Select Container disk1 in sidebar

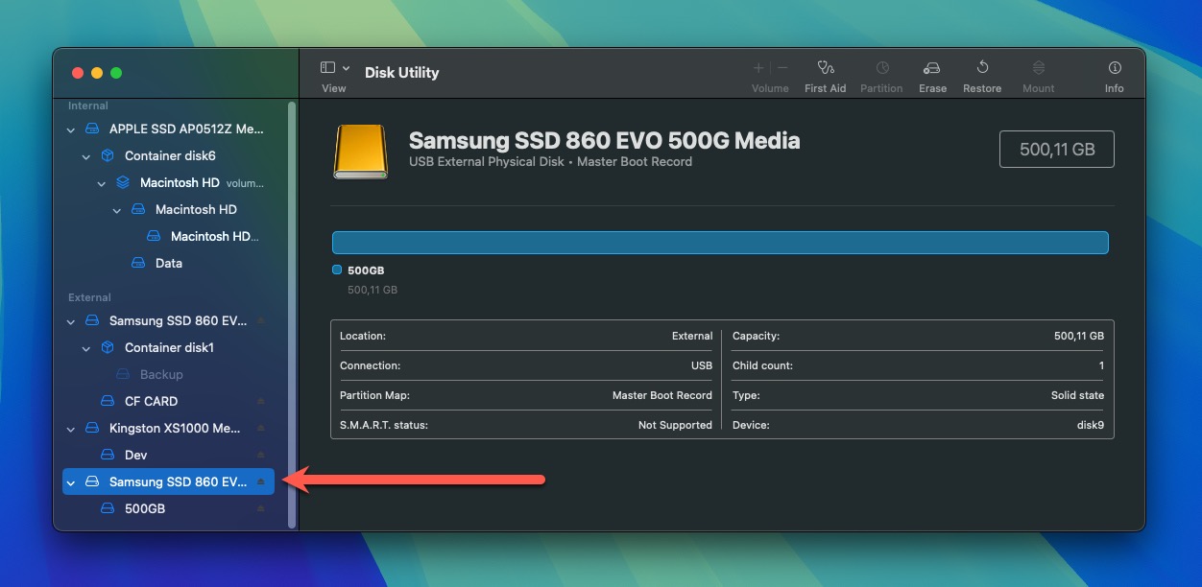[x=169, y=347]
